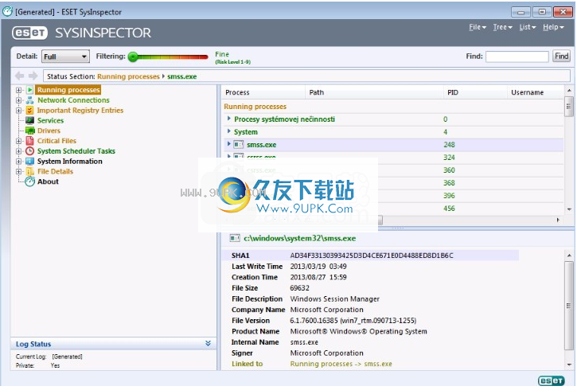Click the Critical Files red icon

[x=29, y=141]
